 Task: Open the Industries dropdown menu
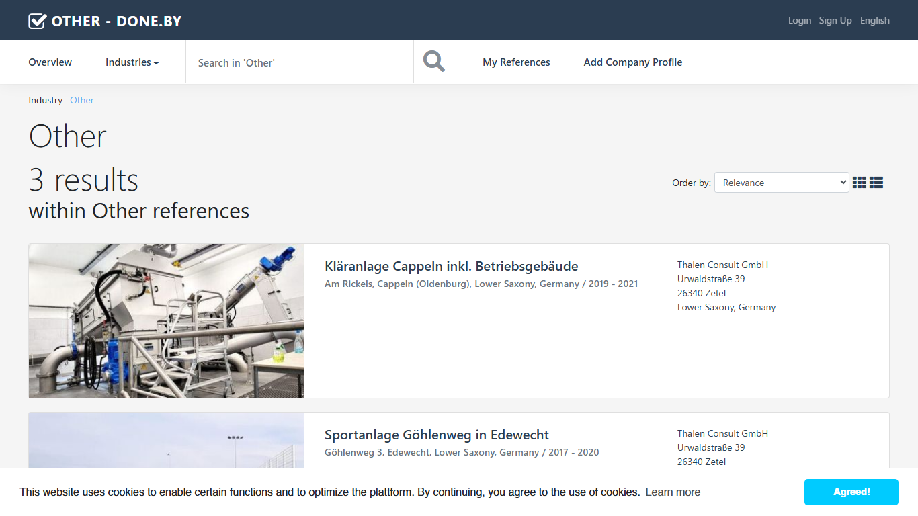click(132, 62)
